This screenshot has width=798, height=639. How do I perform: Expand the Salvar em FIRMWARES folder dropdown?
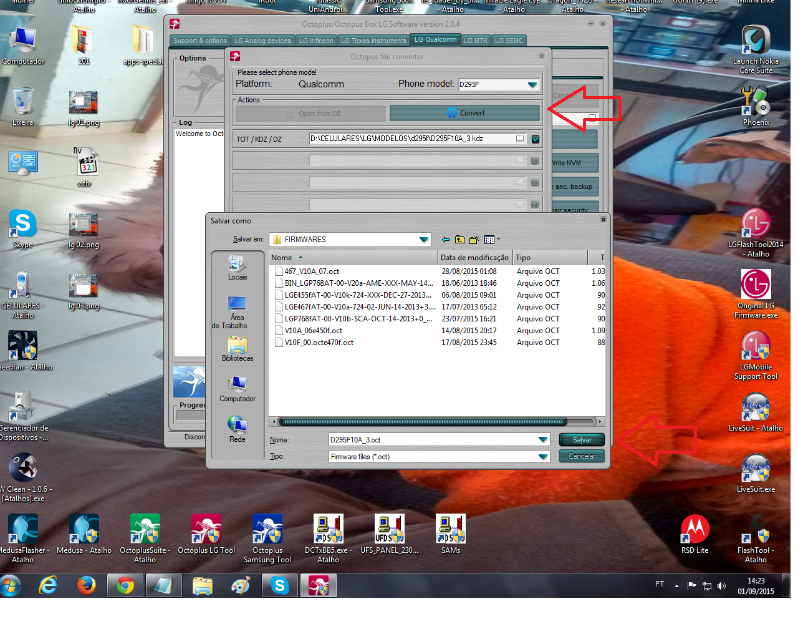(x=424, y=240)
